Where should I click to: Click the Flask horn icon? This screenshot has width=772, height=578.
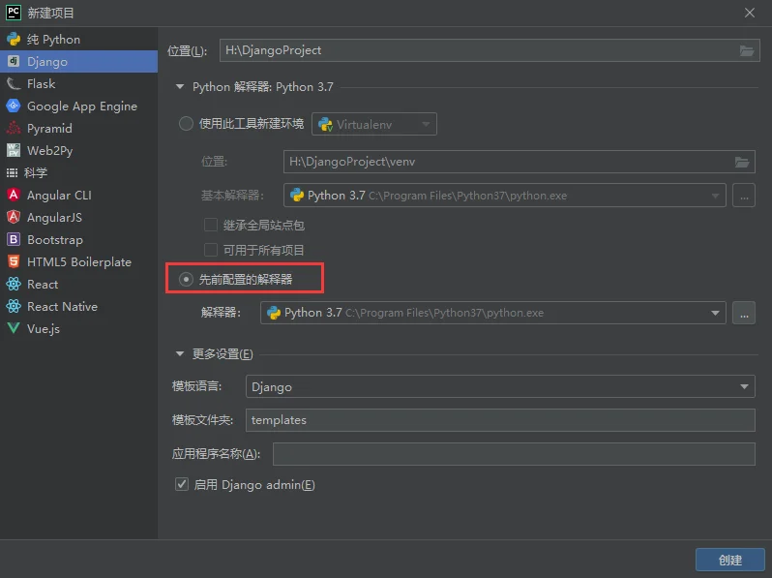[14, 84]
